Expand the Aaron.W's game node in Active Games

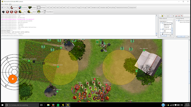pyautogui.click(x=161, y=32)
